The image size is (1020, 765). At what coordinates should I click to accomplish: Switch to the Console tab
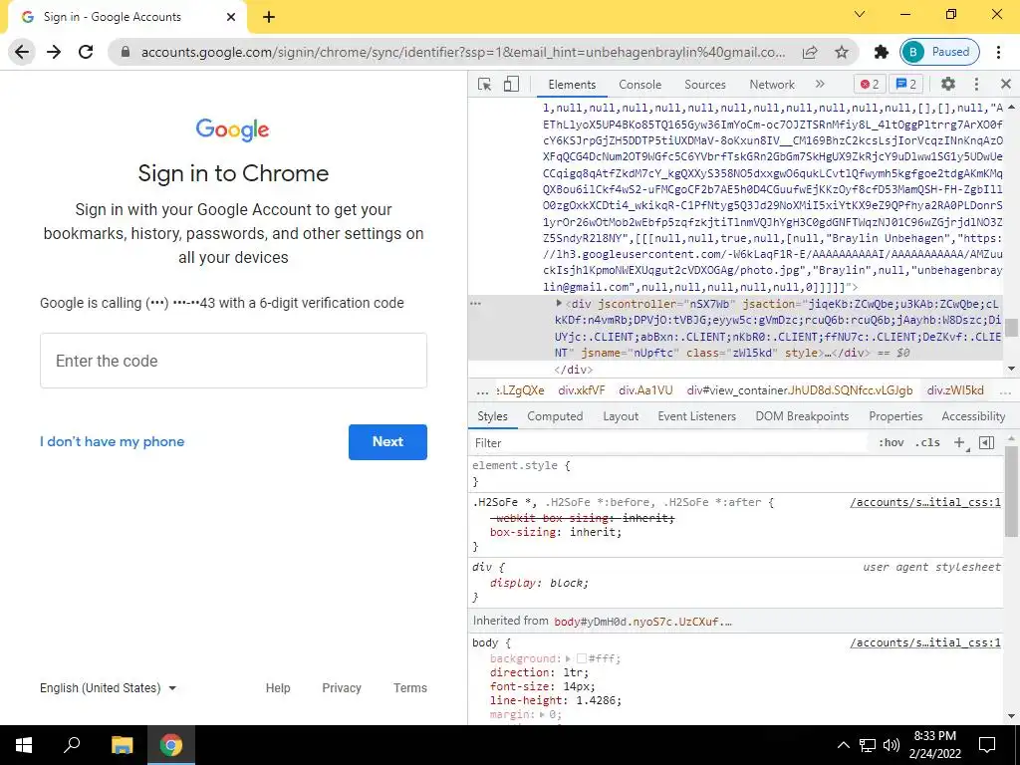click(x=640, y=85)
